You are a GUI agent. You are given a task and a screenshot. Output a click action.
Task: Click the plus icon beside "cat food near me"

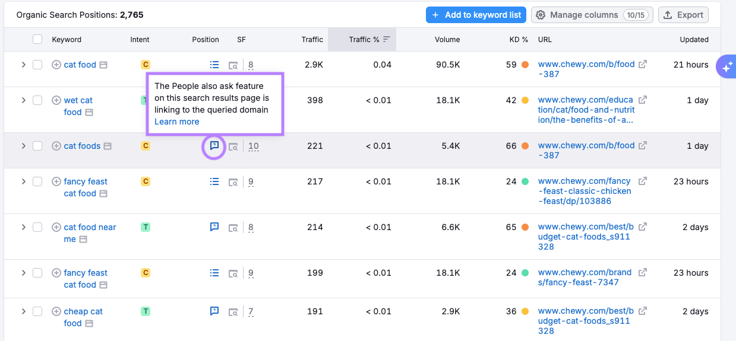[x=56, y=227]
